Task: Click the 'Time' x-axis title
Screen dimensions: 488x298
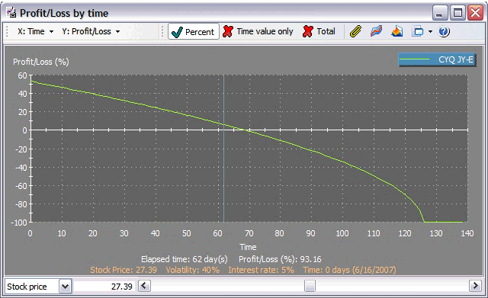Action: [x=248, y=247]
